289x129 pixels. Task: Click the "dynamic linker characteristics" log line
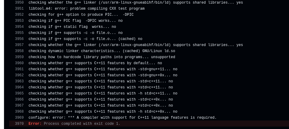pos(102,51)
